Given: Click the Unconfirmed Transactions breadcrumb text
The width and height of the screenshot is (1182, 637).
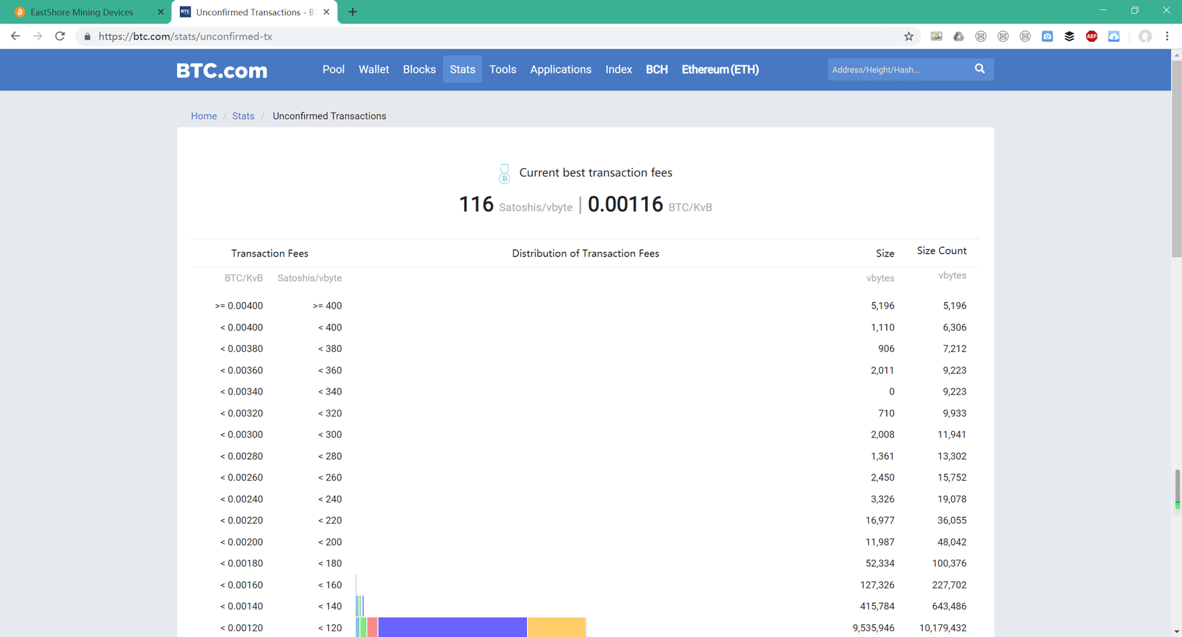Looking at the screenshot, I should click(x=329, y=116).
